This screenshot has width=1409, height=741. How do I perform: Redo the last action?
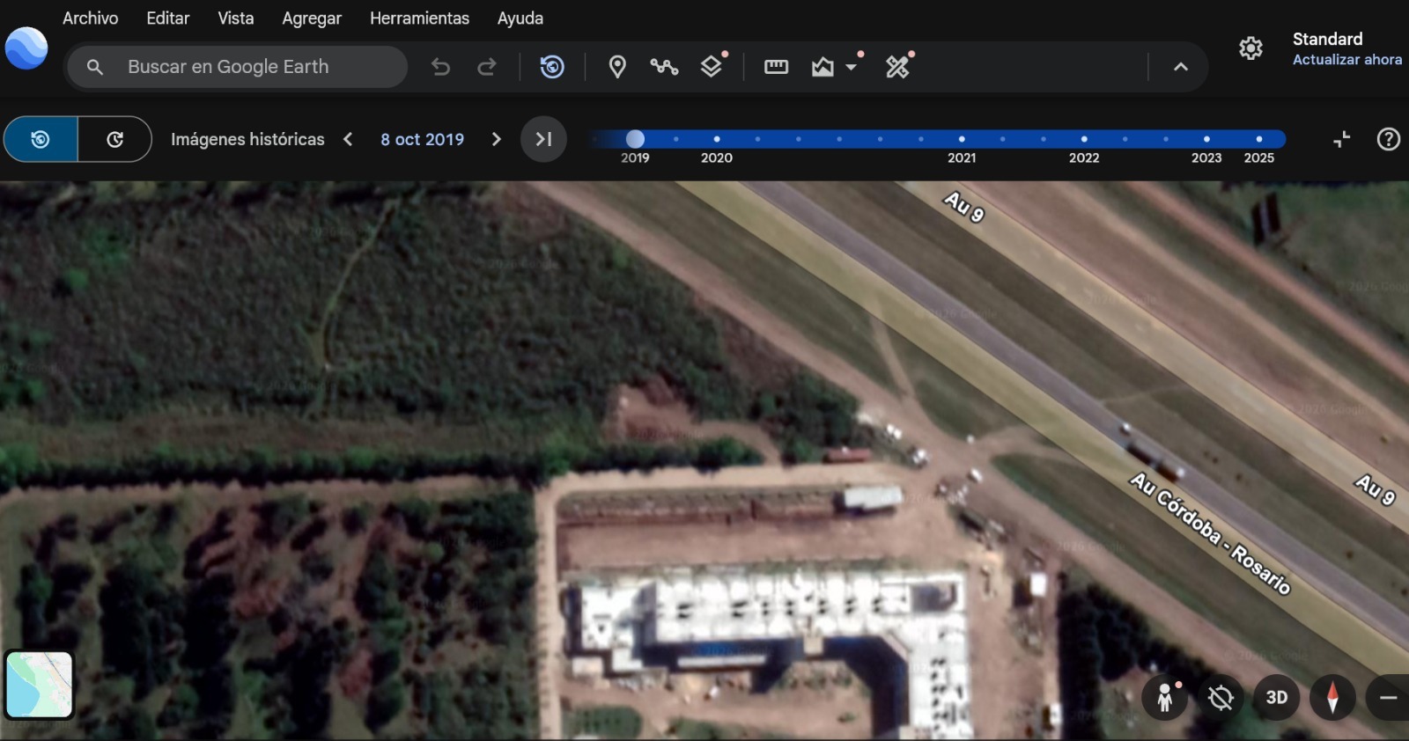point(487,67)
